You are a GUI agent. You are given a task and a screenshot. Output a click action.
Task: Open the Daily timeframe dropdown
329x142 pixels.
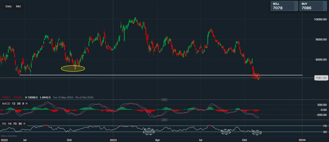[x=9, y=6]
